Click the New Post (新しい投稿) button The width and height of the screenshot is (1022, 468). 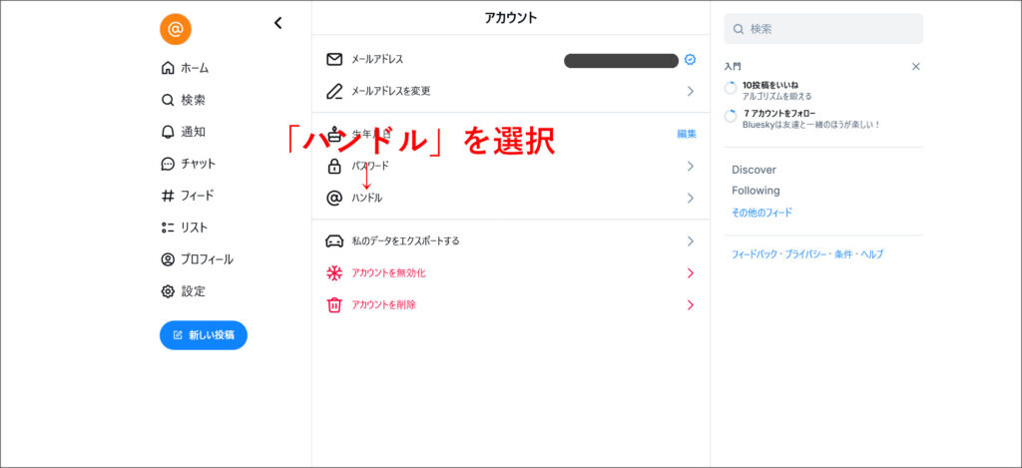[204, 335]
